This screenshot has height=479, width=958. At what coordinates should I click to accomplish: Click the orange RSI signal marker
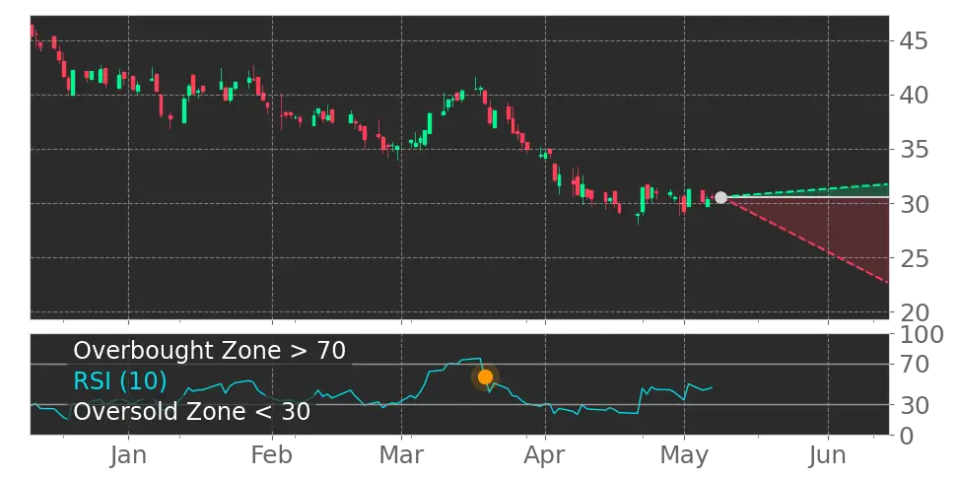(485, 376)
